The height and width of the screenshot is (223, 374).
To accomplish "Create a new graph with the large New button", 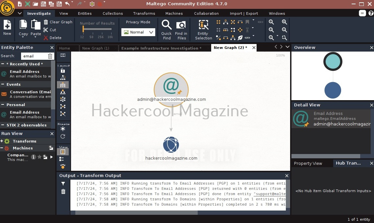I will 7,28.
